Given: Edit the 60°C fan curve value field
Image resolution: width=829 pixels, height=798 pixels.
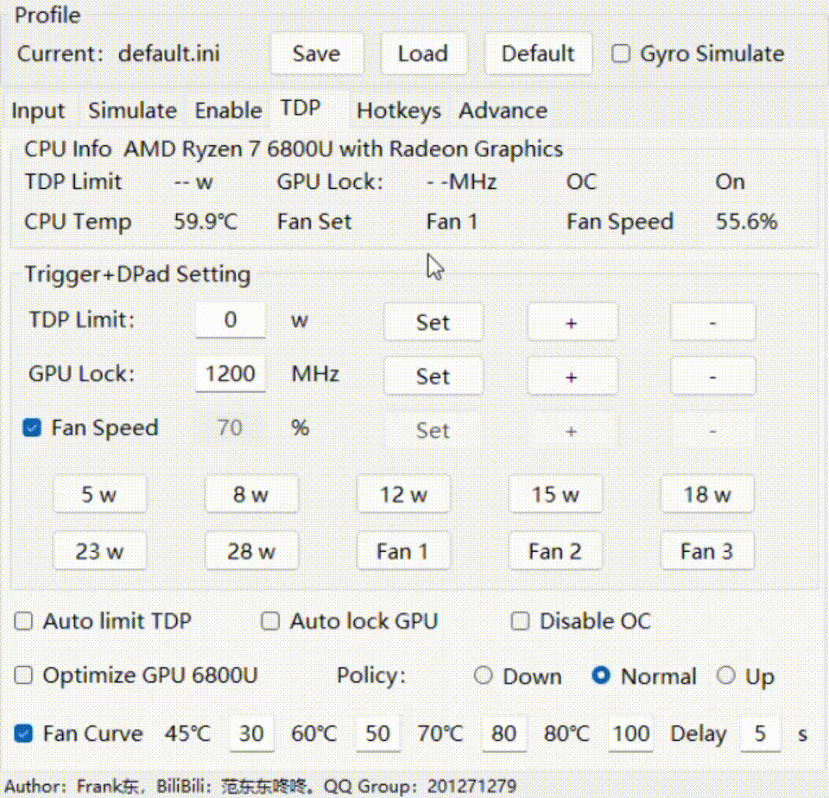Looking at the screenshot, I should 377,733.
